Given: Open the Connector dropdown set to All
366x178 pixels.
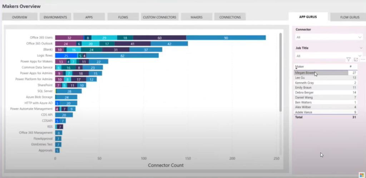Looking at the screenshot, I should coord(329,37).
